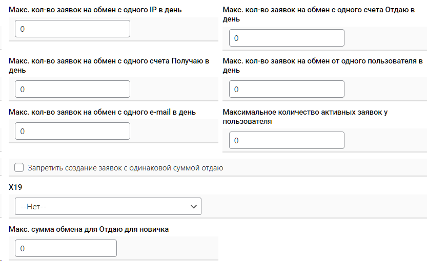Click the 'Макс. сумма обмена для новичка' field
The image size is (427, 261).
[x=66, y=249]
